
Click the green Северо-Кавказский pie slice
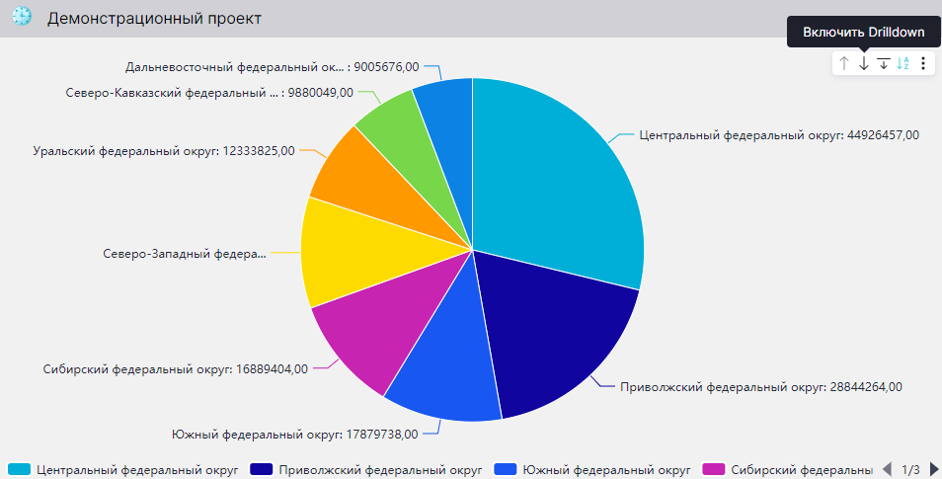point(390,120)
